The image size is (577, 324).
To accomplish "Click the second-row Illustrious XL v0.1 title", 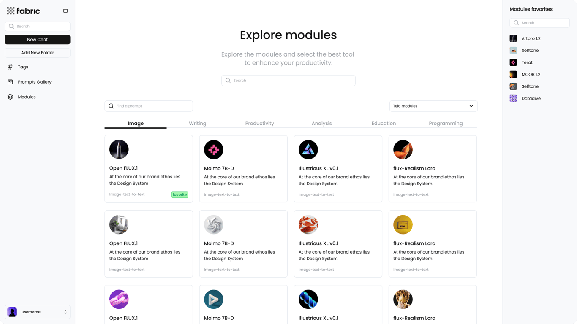I will coord(318,243).
